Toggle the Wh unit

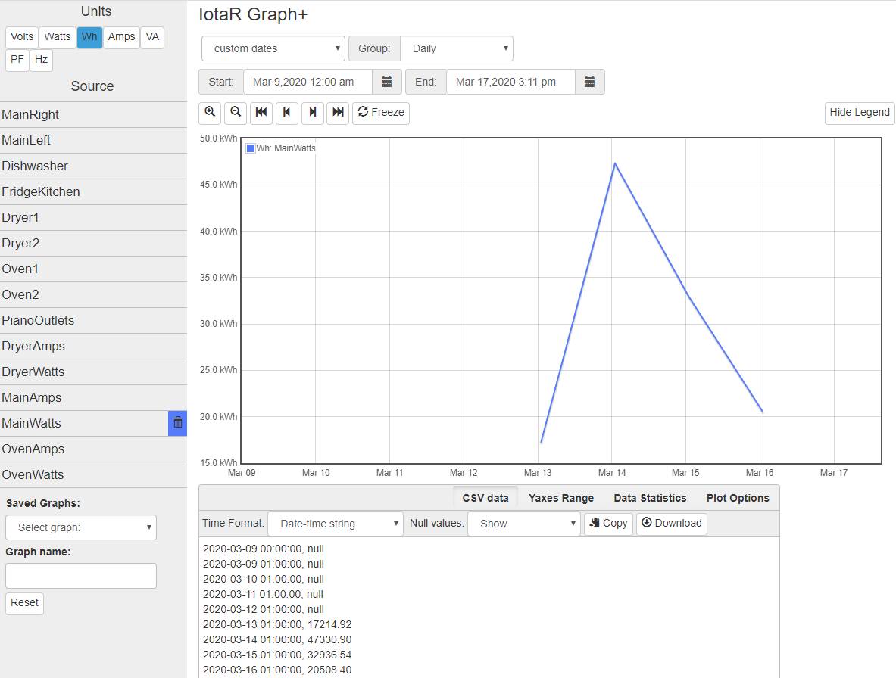click(89, 37)
